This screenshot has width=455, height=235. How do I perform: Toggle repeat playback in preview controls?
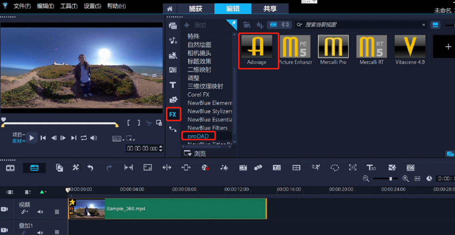coord(84,138)
